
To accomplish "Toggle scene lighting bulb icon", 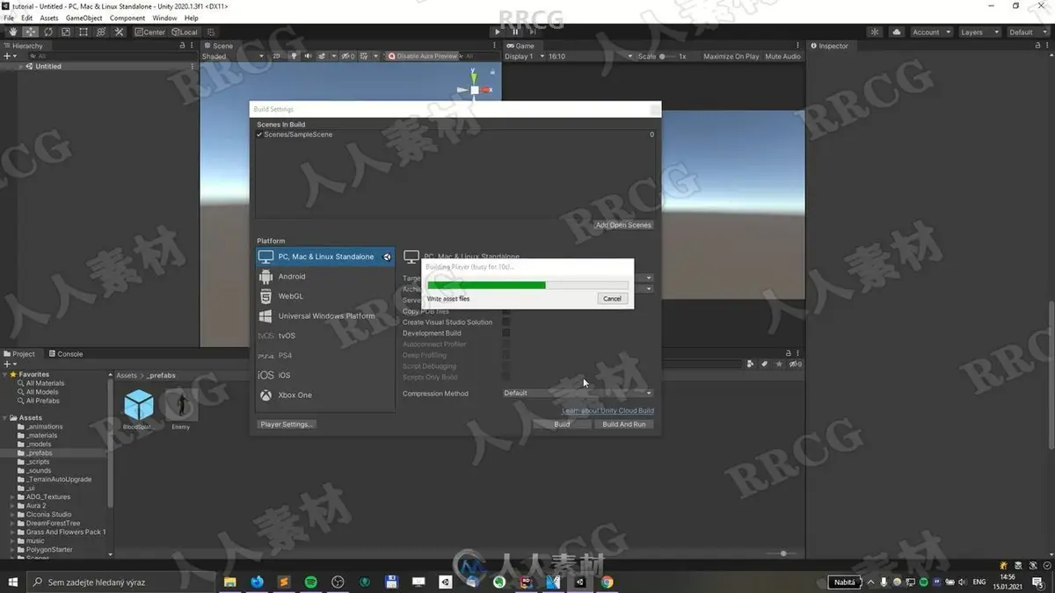I will click(295, 56).
